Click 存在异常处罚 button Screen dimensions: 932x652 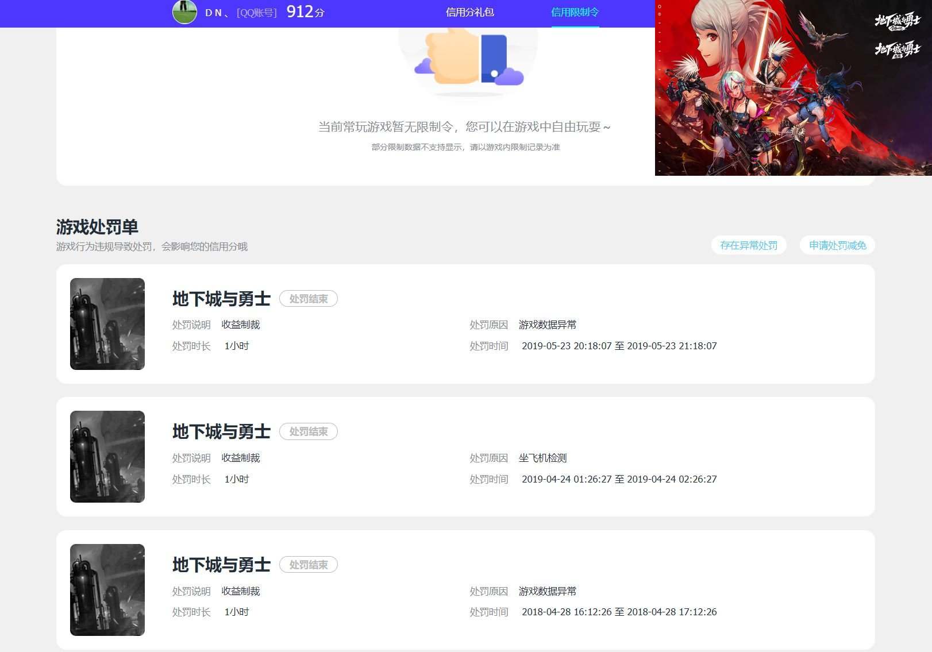pos(749,245)
